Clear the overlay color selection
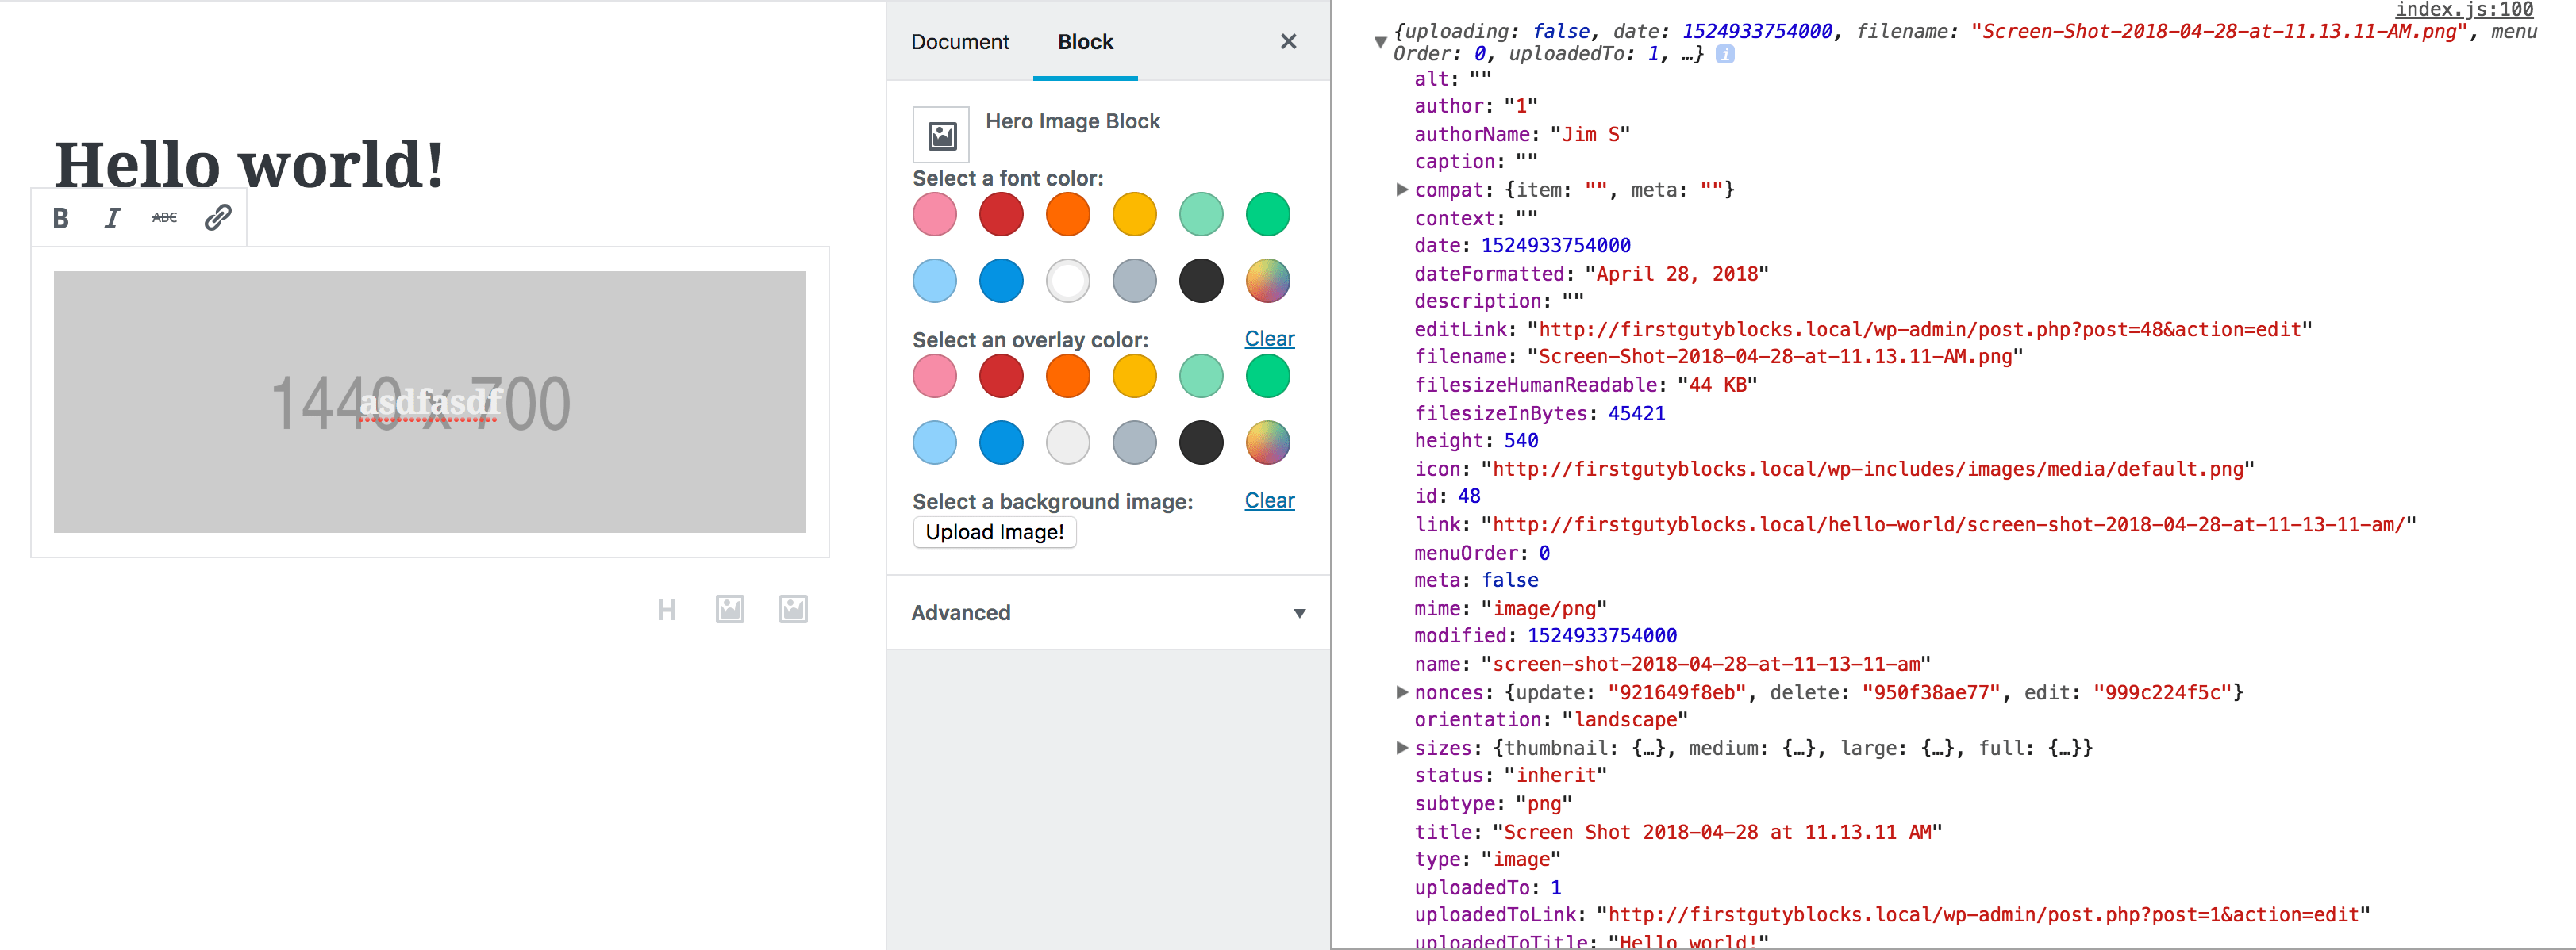This screenshot has width=2576, height=950. pos(1269,339)
